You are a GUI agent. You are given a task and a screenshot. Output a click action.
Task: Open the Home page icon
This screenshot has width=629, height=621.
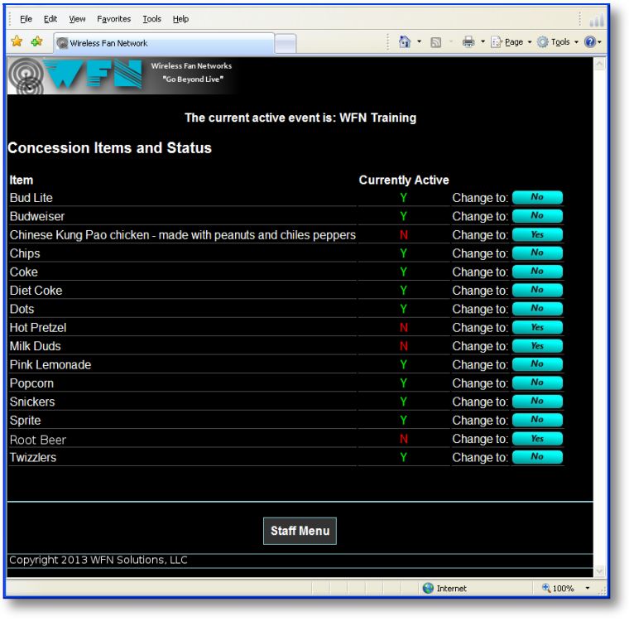click(x=405, y=41)
